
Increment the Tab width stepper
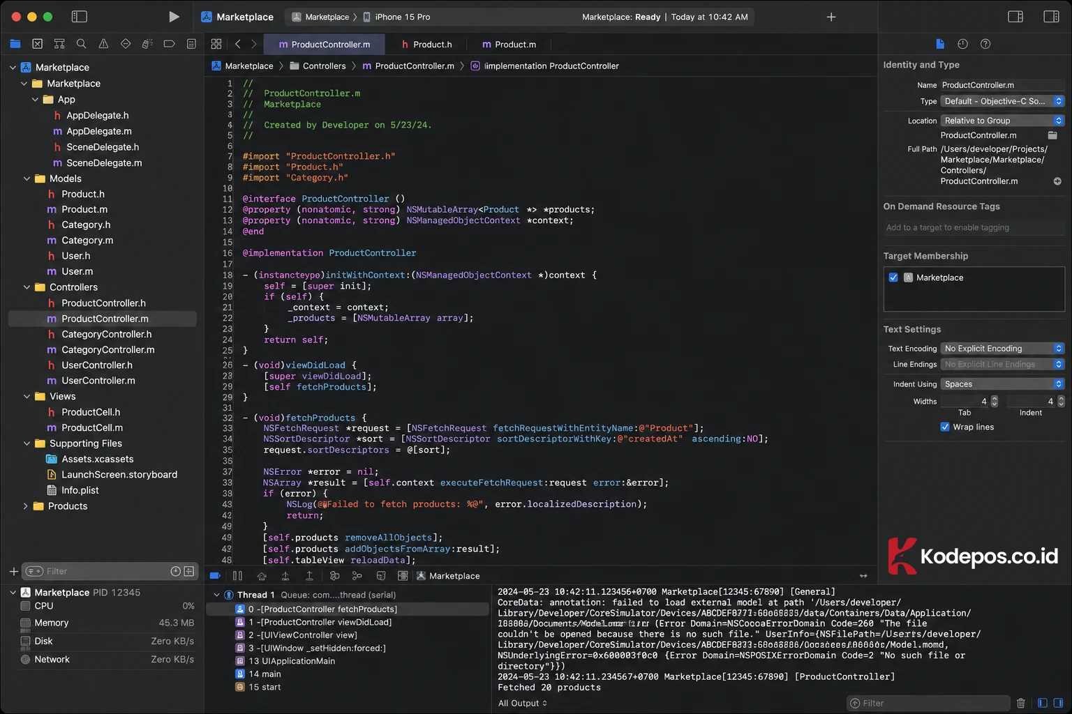click(x=995, y=398)
